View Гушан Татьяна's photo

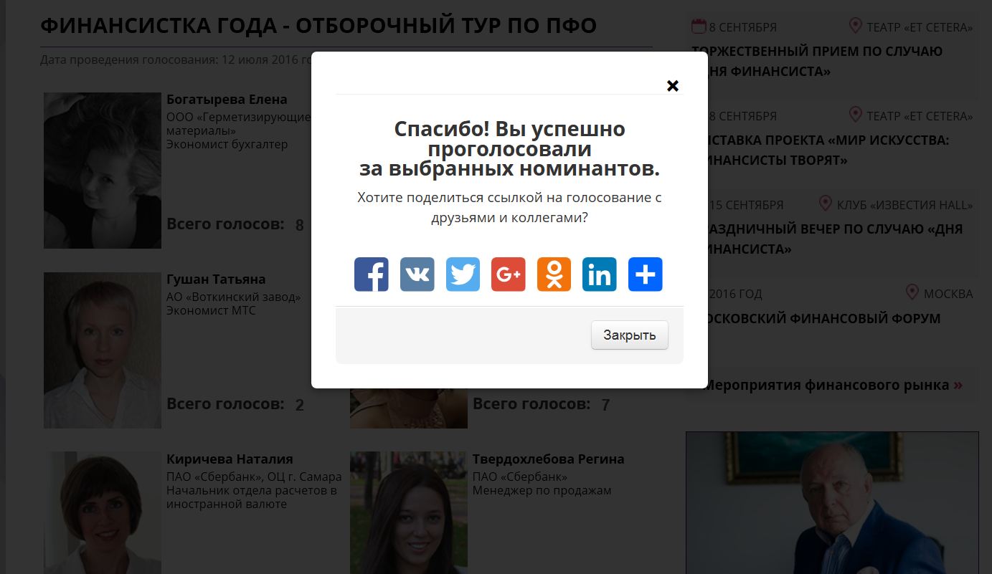click(x=103, y=350)
